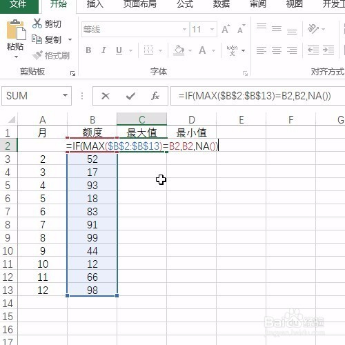Screen dimensions: 345x345
Task: Select column C header
Action: point(142,119)
